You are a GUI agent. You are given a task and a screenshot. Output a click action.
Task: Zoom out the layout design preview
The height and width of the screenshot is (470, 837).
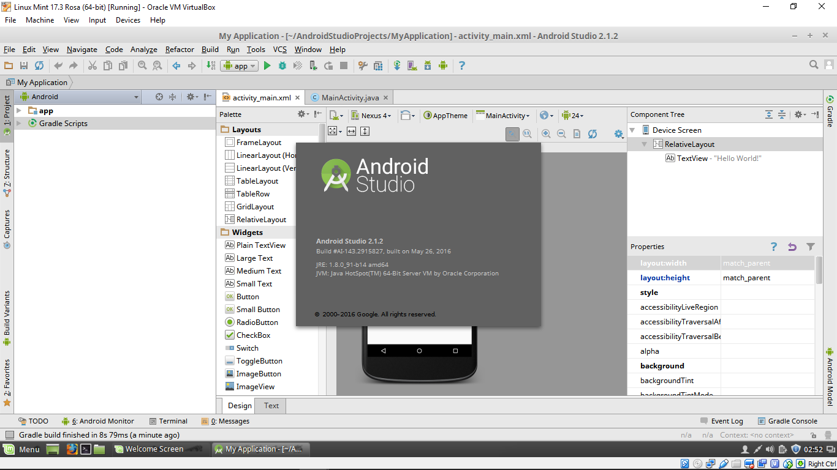(561, 134)
